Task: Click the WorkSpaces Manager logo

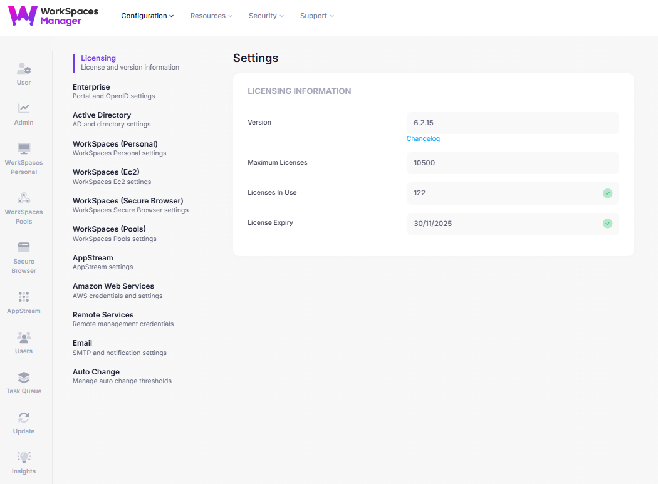Action: (53, 16)
